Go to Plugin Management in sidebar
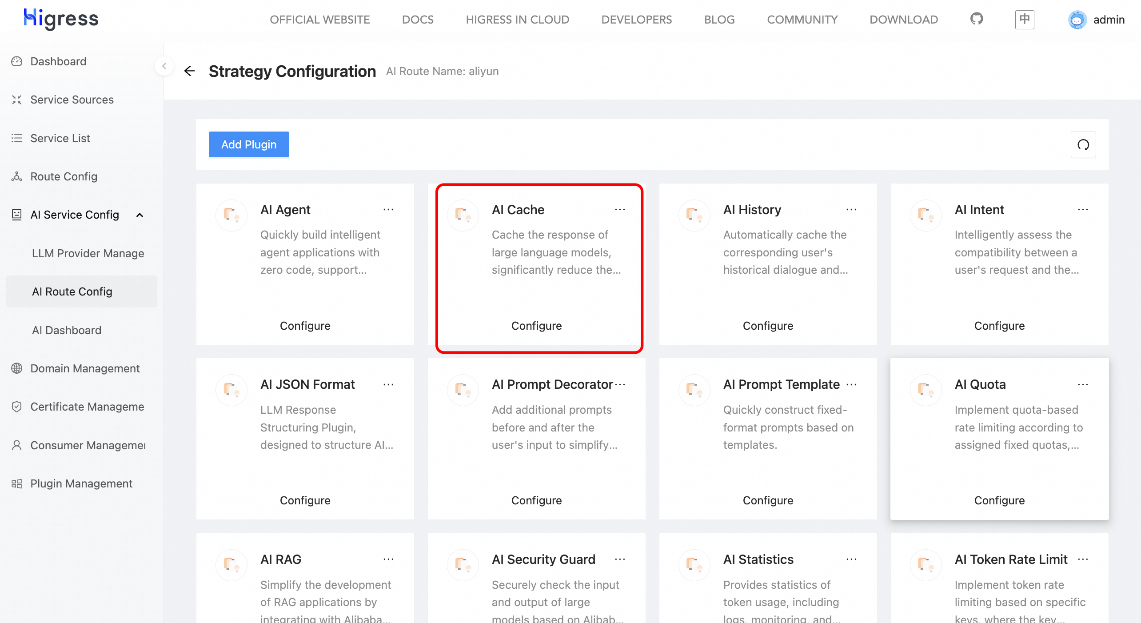This screenshot has width=1141, height=623. tap(81, 483)
